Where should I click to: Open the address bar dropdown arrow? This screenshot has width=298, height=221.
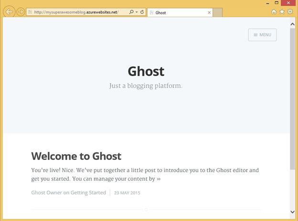click(x=137, y=12)
